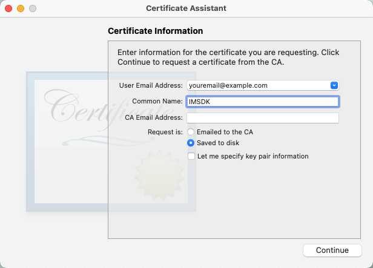Image resolution: width=373 pixels, height=268 pixels.
Task: Click the Continue button
Action: (332, 250)
